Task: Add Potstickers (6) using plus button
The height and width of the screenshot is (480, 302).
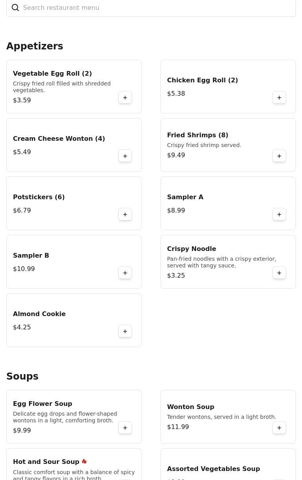Action: point(125,215)
